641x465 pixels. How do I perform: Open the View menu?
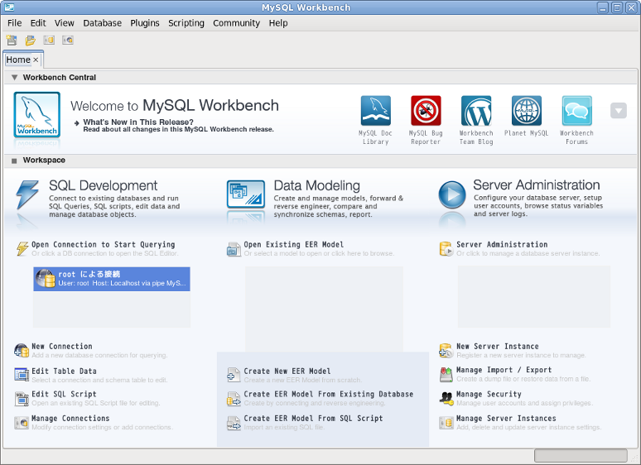click(64, 23)
